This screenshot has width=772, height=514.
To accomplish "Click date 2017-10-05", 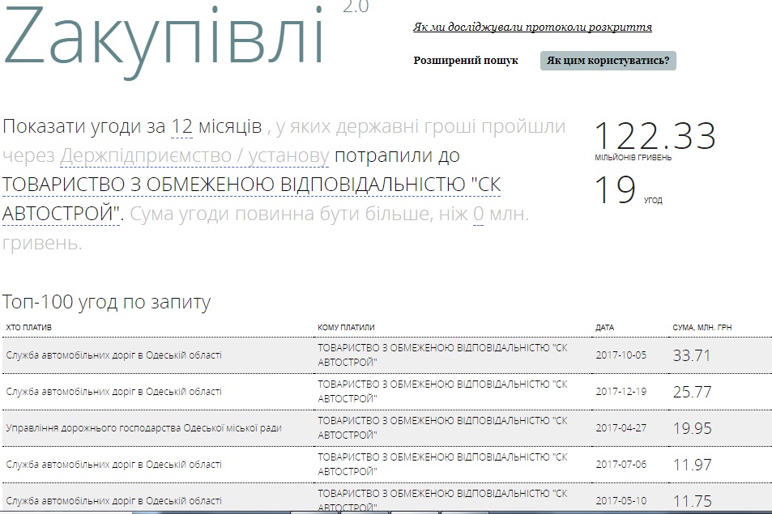I will click(621, 355).
